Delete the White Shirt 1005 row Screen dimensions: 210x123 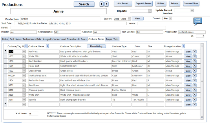click(195, 56)
